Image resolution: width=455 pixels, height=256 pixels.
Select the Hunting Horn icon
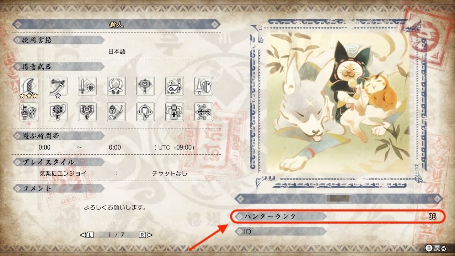175,86
